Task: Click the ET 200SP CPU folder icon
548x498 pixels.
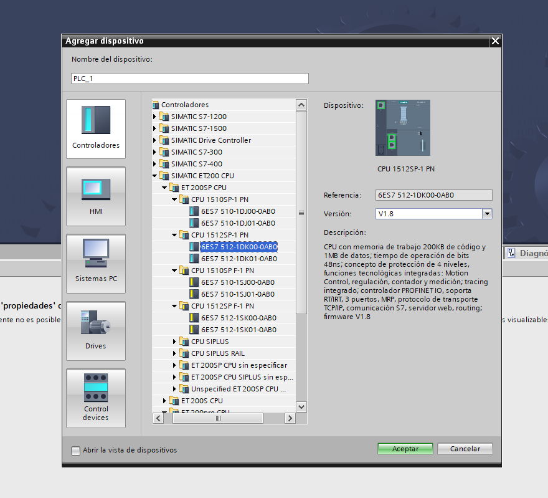Action: tap(174, 188)
